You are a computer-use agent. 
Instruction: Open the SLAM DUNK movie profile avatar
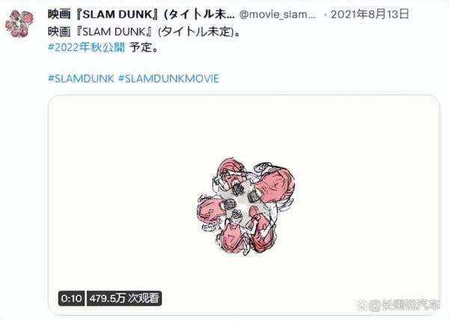(x=19, y=24)
